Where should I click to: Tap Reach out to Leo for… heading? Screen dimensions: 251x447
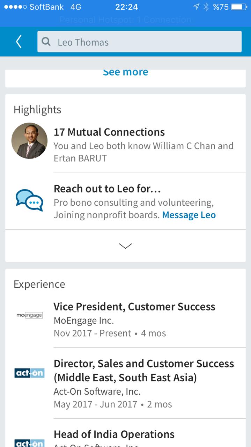(107, 189)
